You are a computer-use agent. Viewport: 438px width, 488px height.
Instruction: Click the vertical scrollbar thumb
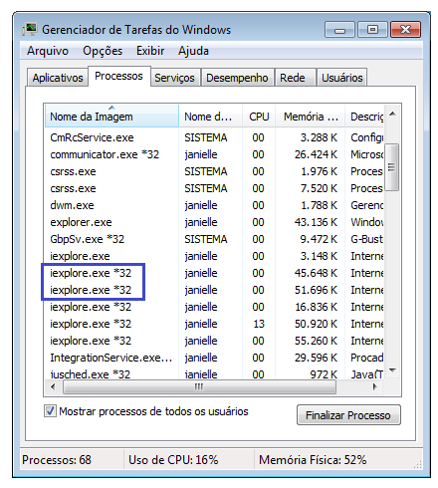tap(393, 167)
